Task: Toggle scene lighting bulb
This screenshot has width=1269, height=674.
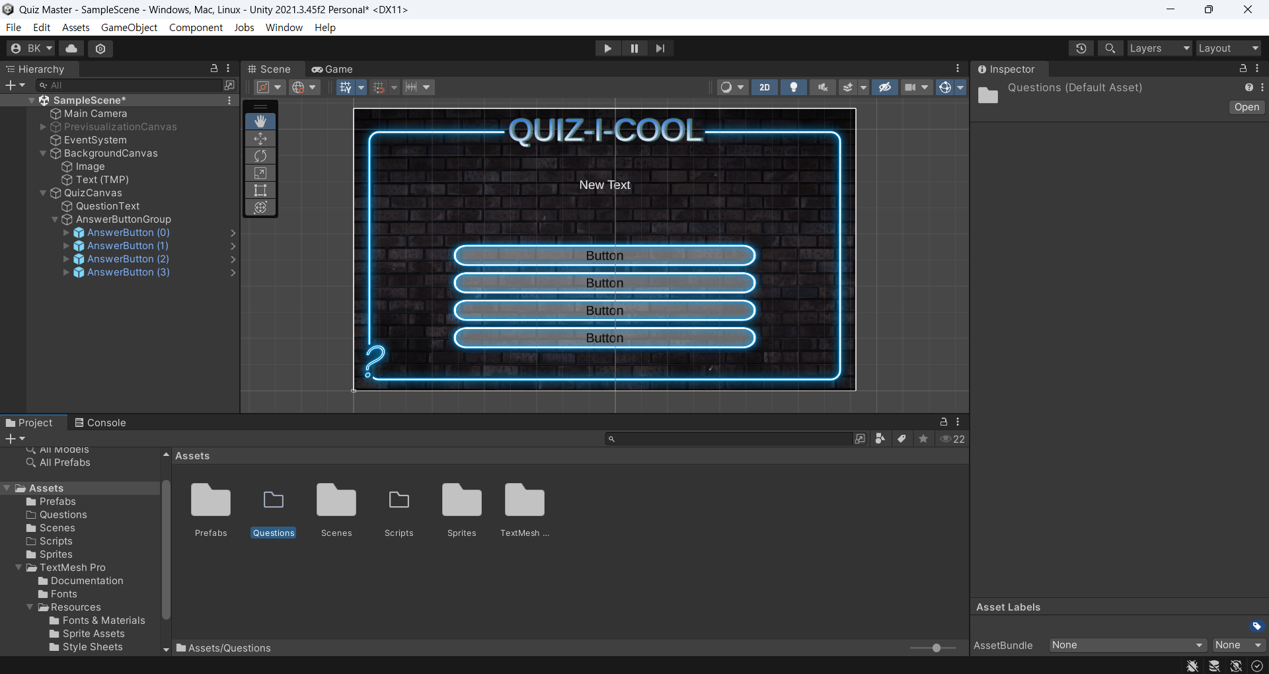Action: (x=794, y=87)
